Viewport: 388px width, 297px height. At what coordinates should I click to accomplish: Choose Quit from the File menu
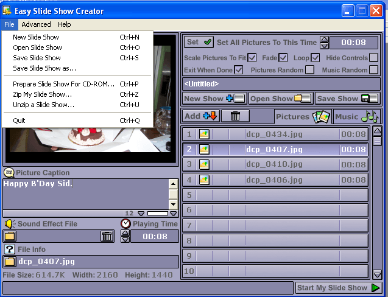coord(77,121)
